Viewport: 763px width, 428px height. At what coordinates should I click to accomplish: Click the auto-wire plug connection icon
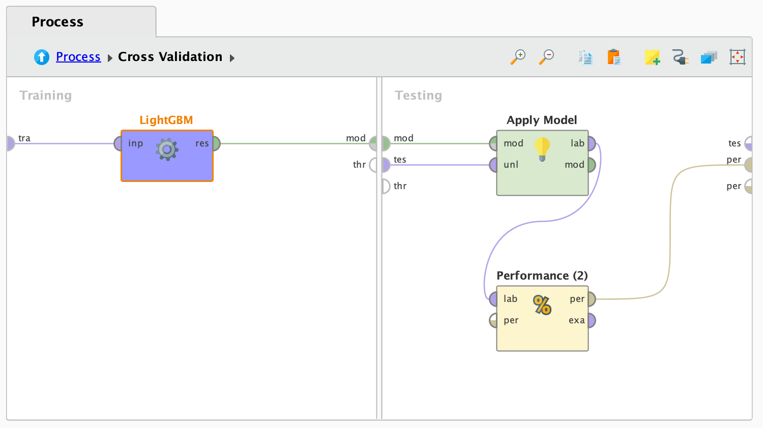click(680, 57)
